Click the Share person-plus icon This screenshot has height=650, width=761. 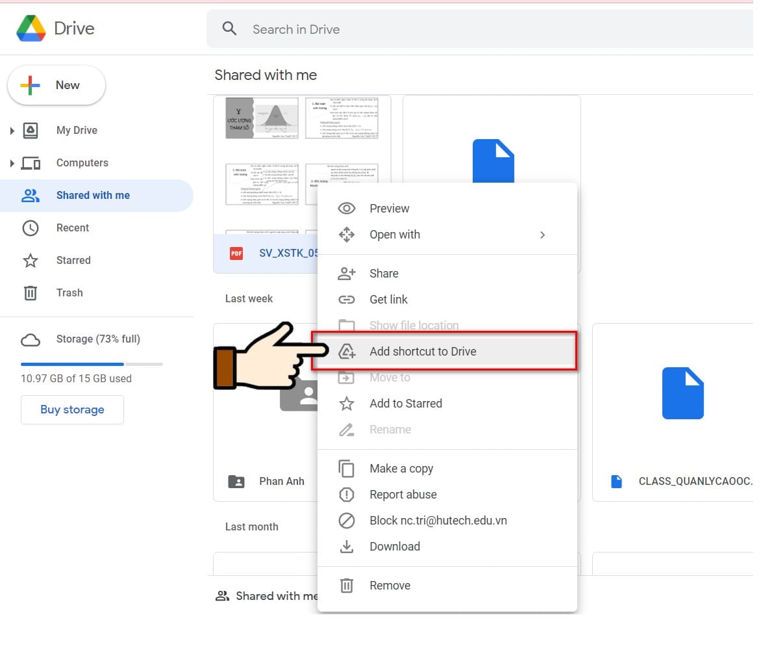point(346,273)
